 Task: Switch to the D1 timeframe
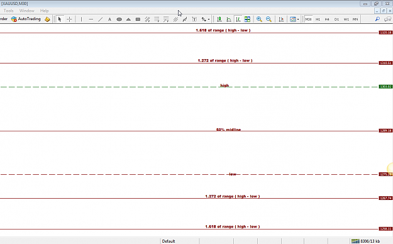[336, 19]
